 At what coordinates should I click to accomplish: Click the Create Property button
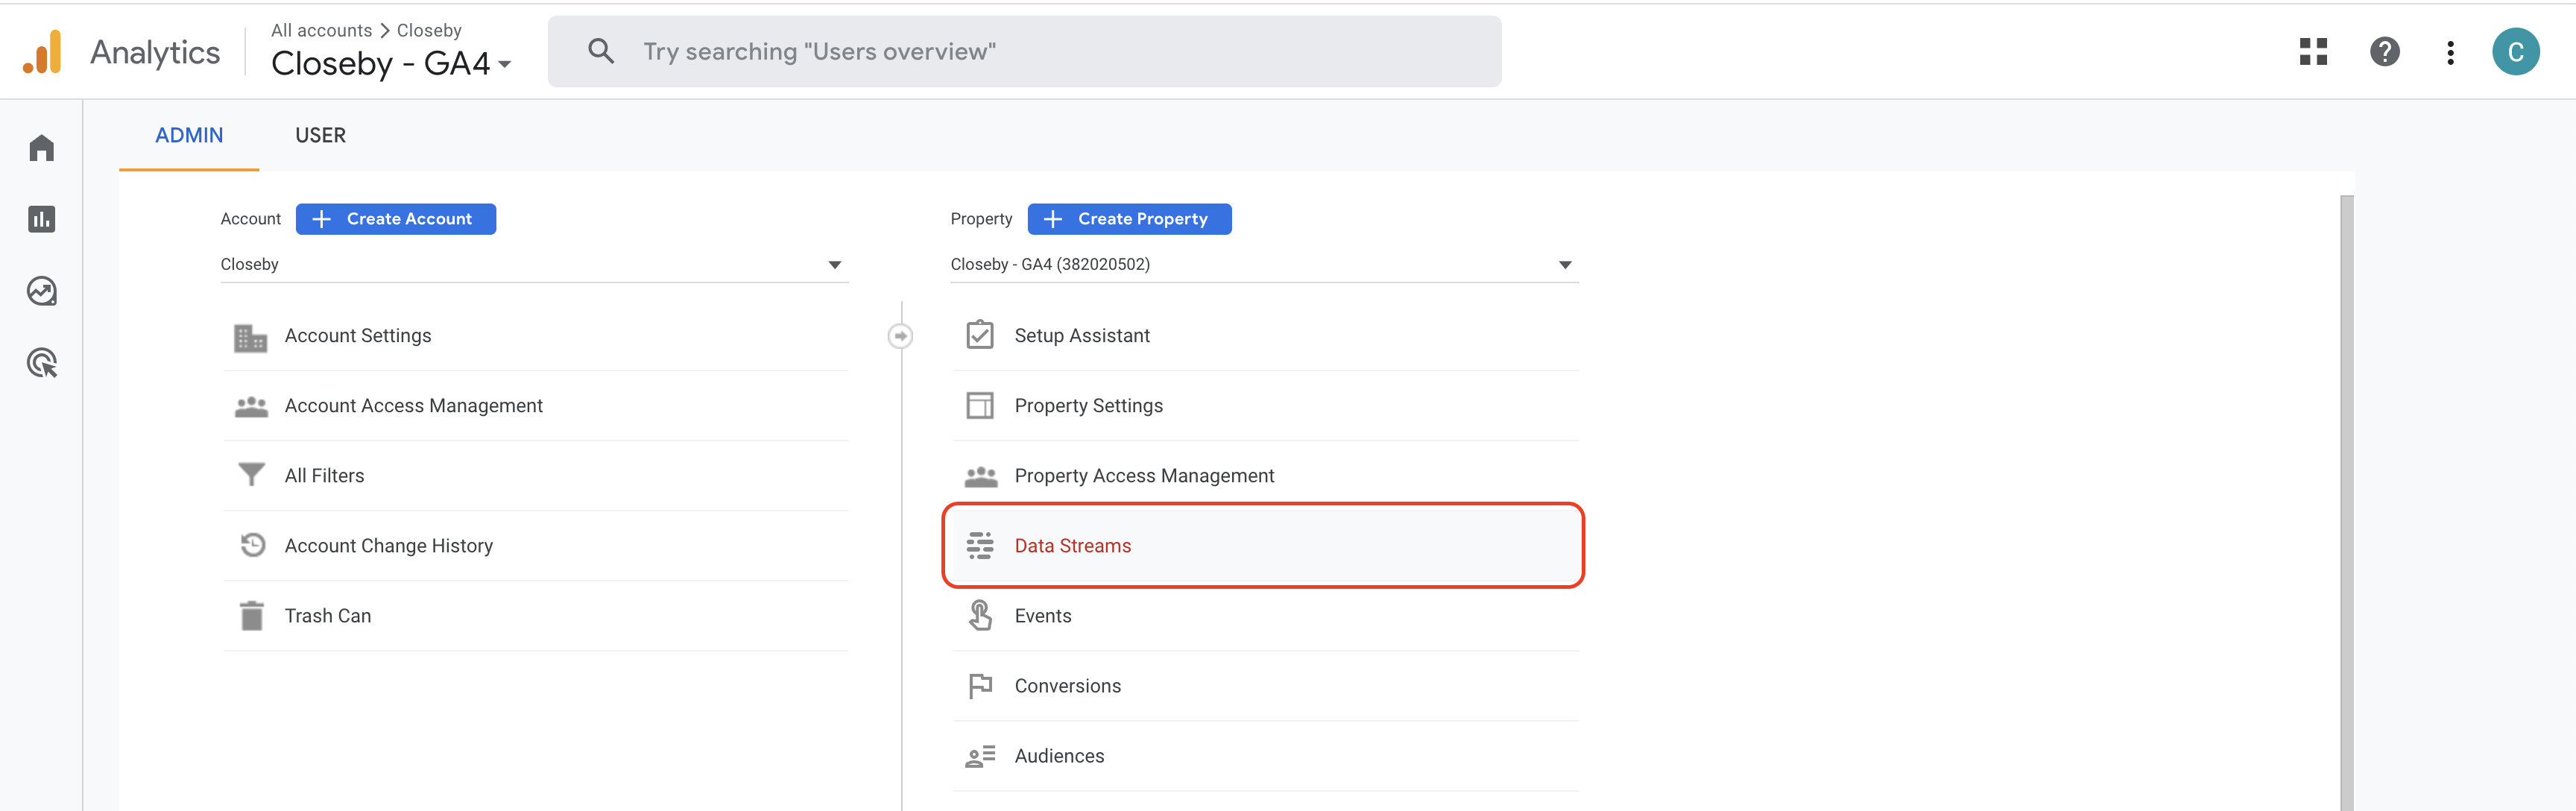point(1129,219)
